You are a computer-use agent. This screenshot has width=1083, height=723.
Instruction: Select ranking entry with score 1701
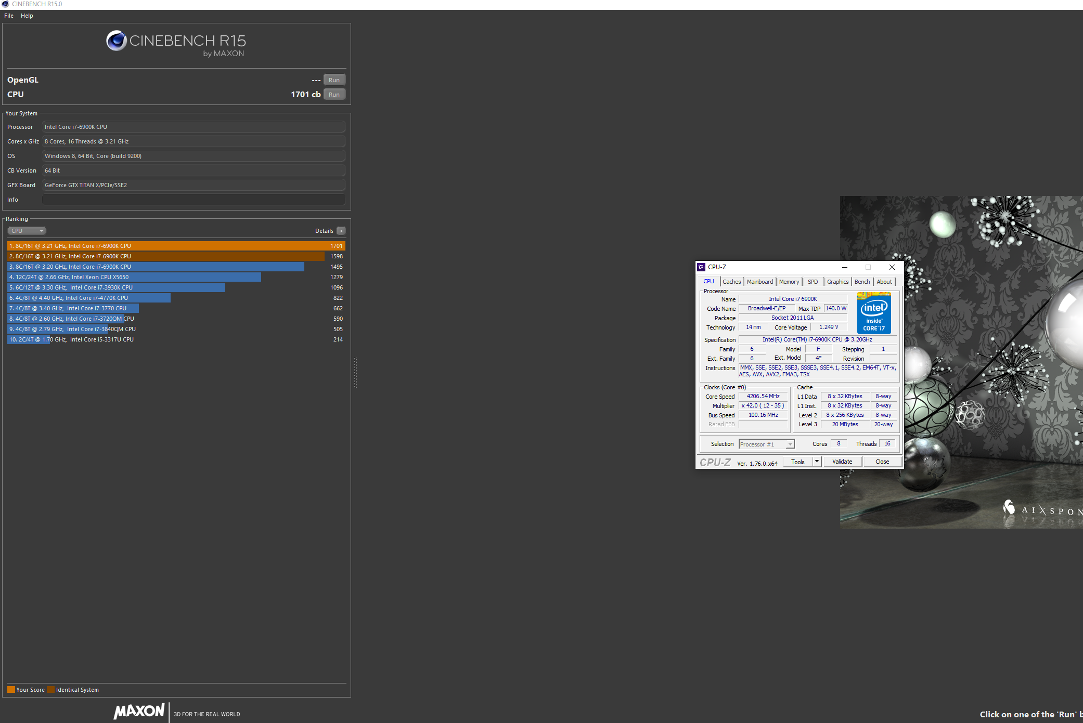(x=176, y=246)
